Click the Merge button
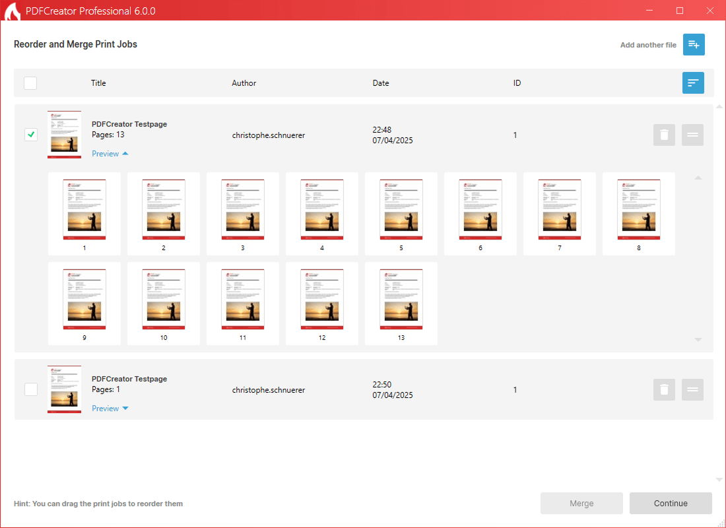 581,504
